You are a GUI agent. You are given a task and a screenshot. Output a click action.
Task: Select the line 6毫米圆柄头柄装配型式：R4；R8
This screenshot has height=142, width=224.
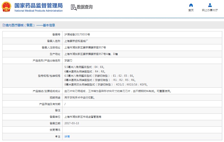[x=85, y=72]
